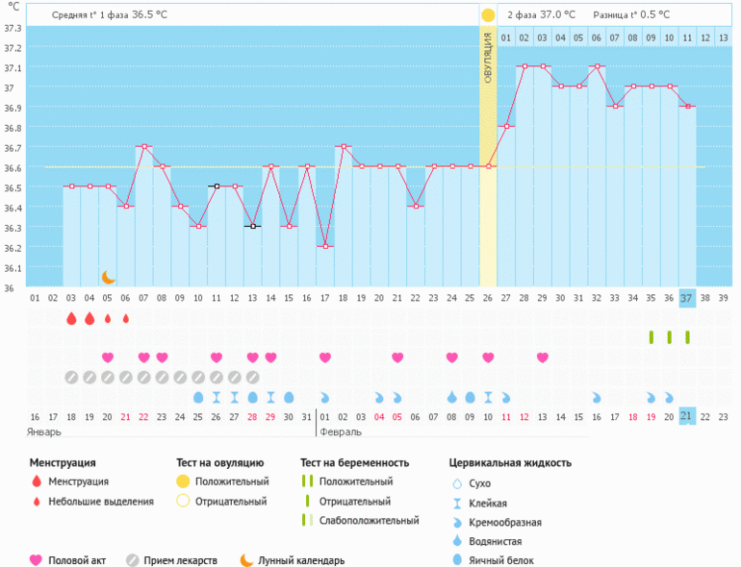Click the sticky fluid icon on January 26

(217, 397)
